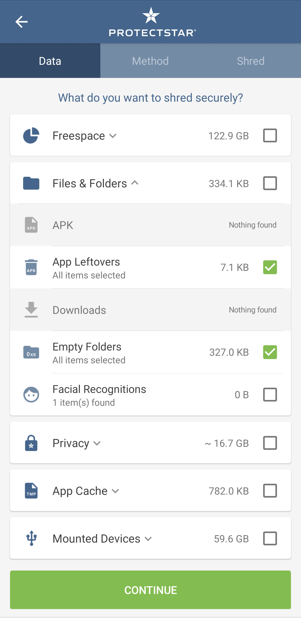Open the App Leftovers item list
301x618 pixels.
(x=151, y=267)
